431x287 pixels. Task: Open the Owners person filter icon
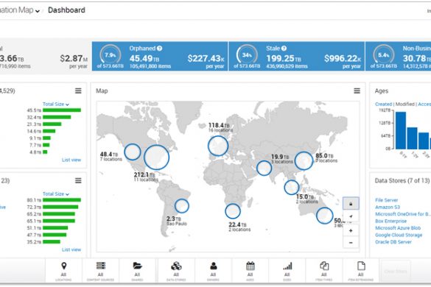click(x=214, y=266)
